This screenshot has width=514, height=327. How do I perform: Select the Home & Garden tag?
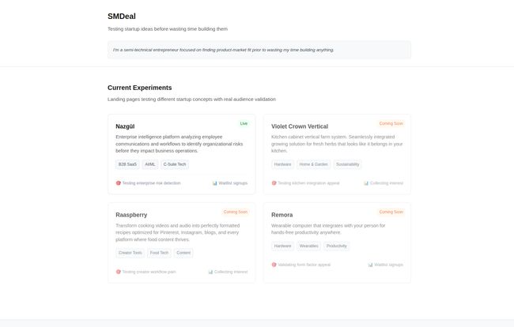313,164
